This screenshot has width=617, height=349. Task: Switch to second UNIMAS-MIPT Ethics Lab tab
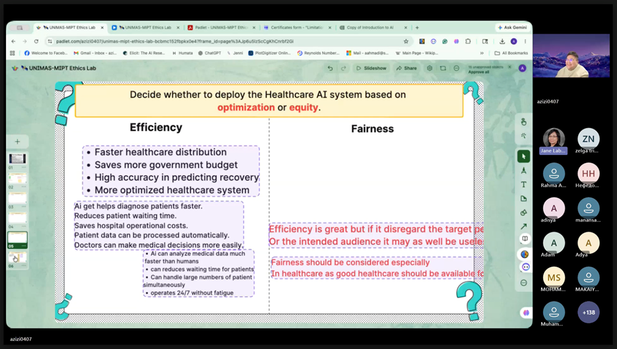point(145,28)
